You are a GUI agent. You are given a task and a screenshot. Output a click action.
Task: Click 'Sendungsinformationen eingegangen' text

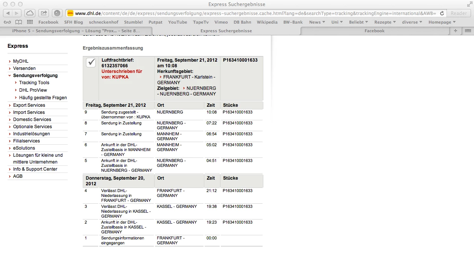click(x=123, y=240)
